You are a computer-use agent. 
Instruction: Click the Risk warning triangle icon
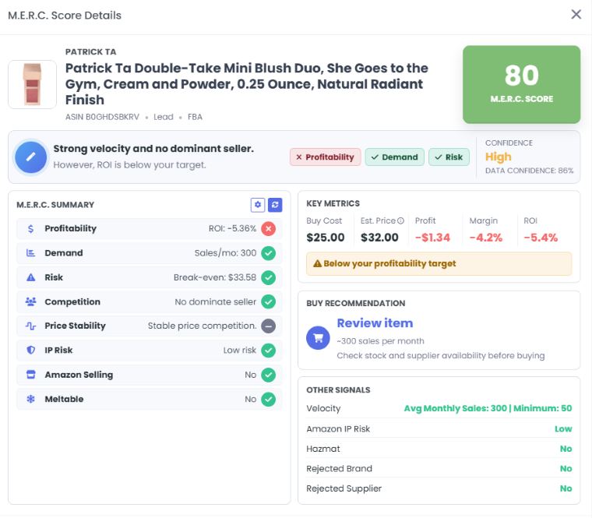tap(30, 277)
